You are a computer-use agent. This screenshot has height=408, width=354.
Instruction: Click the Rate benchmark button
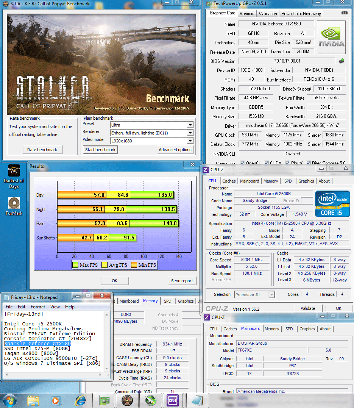tap(42, 150)
